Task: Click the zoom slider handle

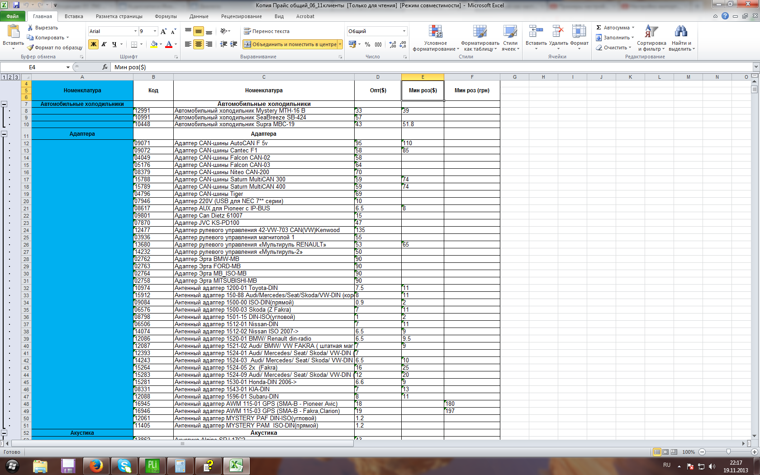Action: [728, 452]
